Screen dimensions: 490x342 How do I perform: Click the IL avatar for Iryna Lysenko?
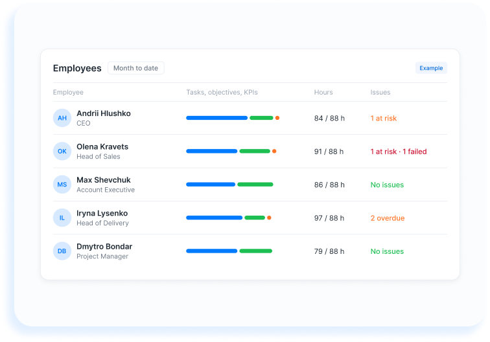pos(62,218)
